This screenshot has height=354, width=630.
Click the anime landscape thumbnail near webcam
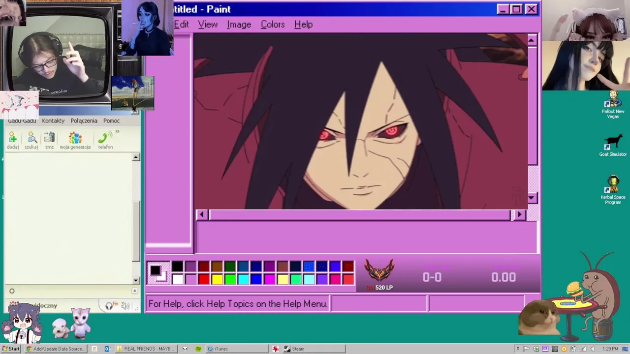pyautogui.click(x=133, y=93)
